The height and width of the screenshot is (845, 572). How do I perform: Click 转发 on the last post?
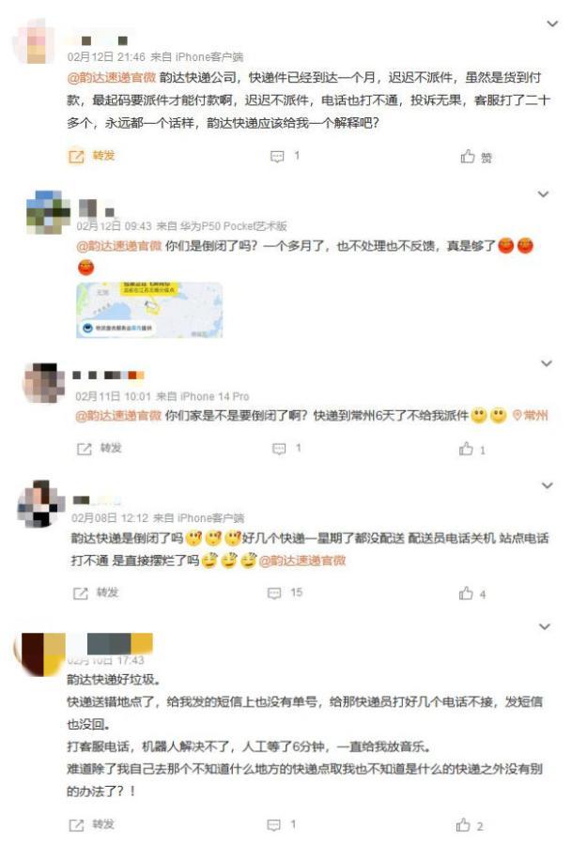tap(103, 824)
